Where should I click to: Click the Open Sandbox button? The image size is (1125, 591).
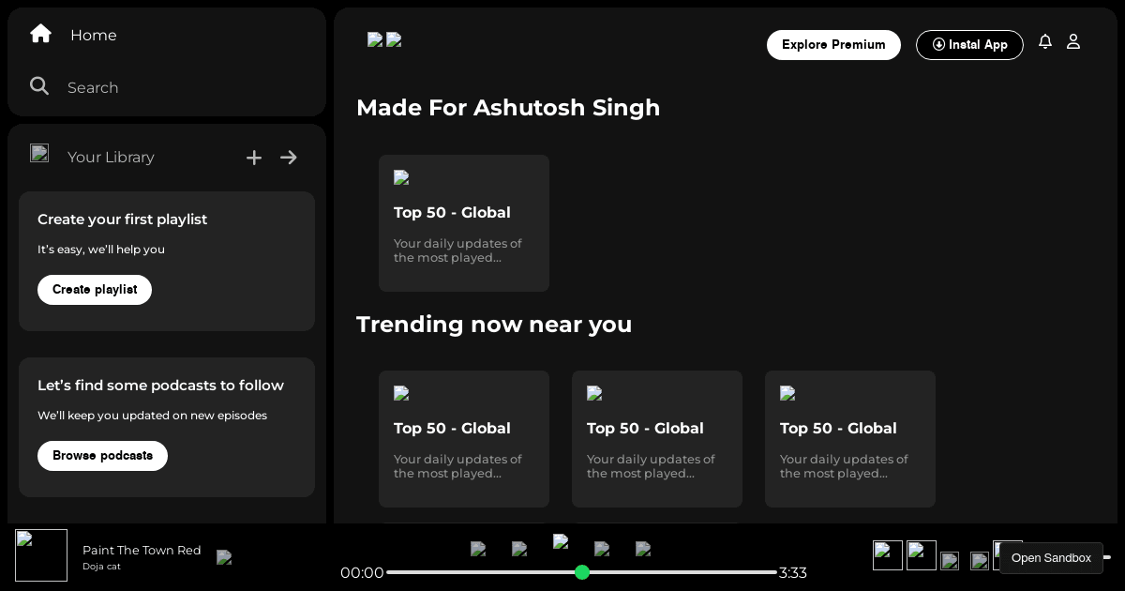point(1051,558)
